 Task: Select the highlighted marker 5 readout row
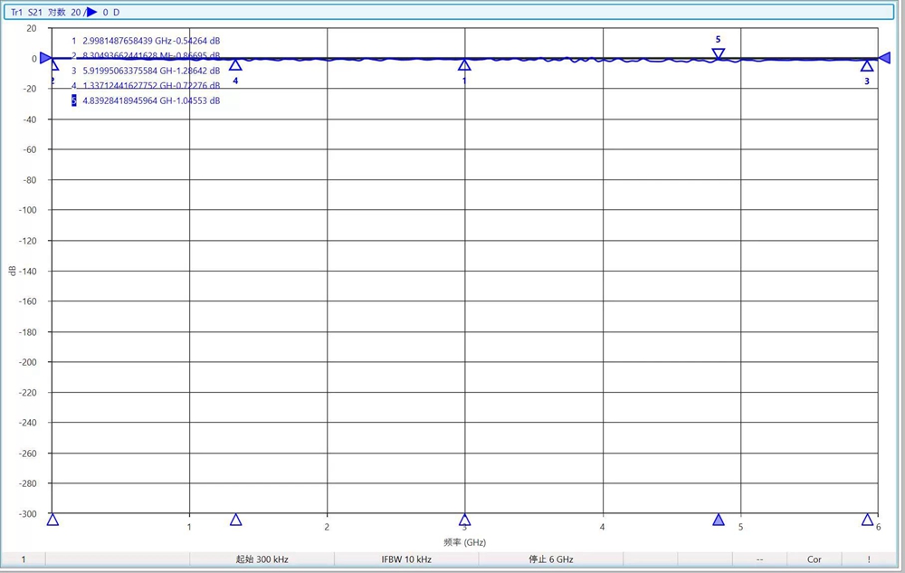click(146, 101)
